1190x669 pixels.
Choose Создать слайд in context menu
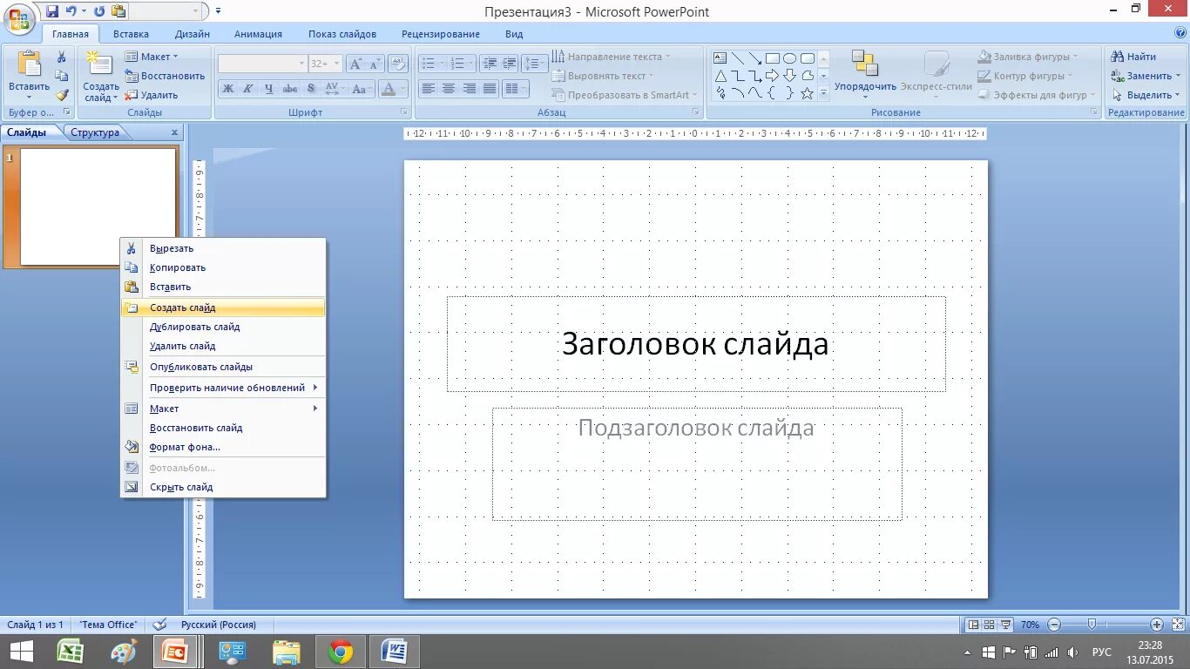pos(223,307)
